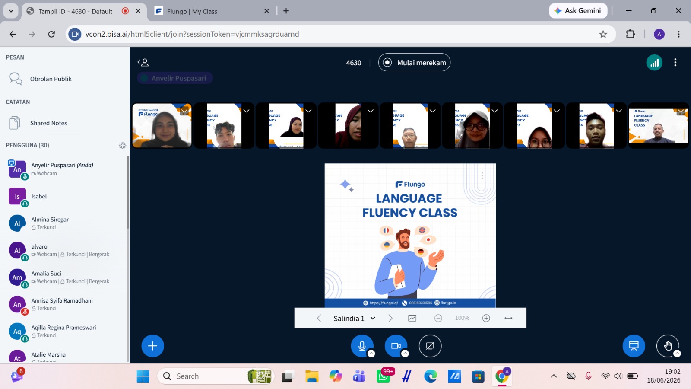The height and width of the screenshot is (389, 691).
Task: Open browser extensions menu
Action: point(631,34)
